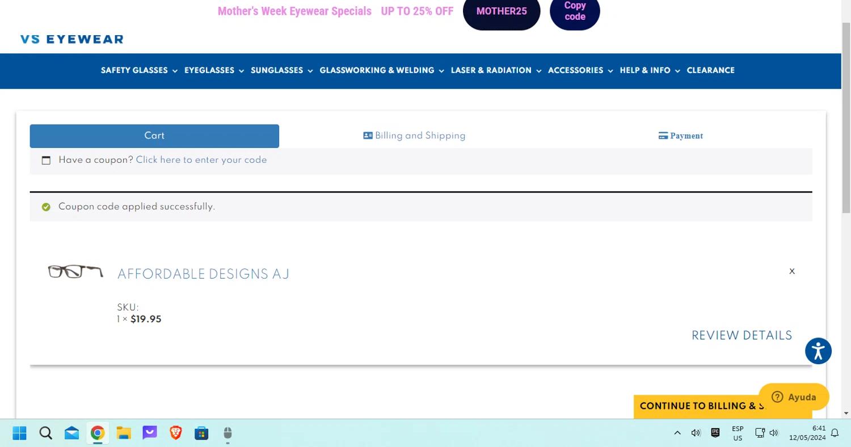Open the Microsoft Store taskbar icon
This screenshot has width=851, height=447.
pyautogui.click(x=201, y=433)
